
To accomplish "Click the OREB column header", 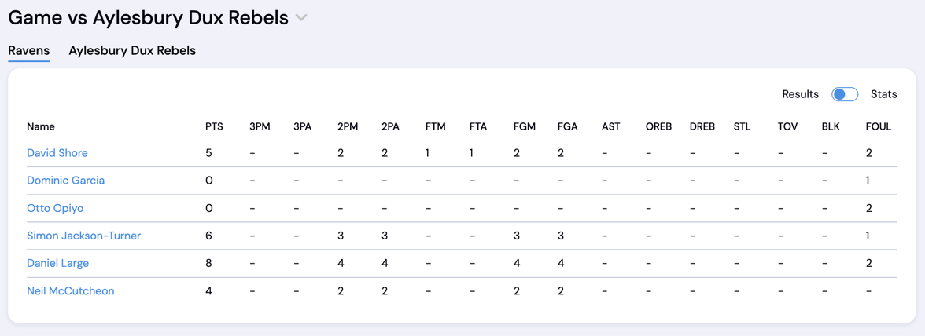I will pyautogui.click(x=658, y=126).
